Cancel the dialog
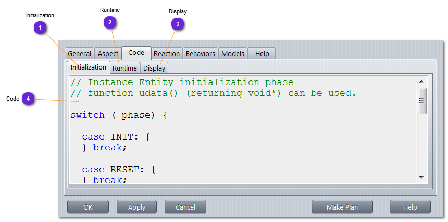 click(x=185, y=207)
